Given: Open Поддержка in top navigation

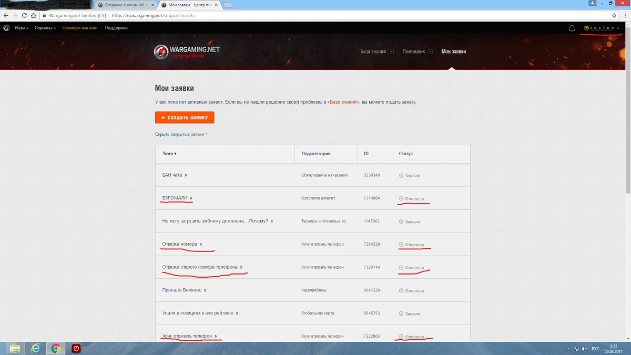Looking at the screenshot, I should pos(116,28).
